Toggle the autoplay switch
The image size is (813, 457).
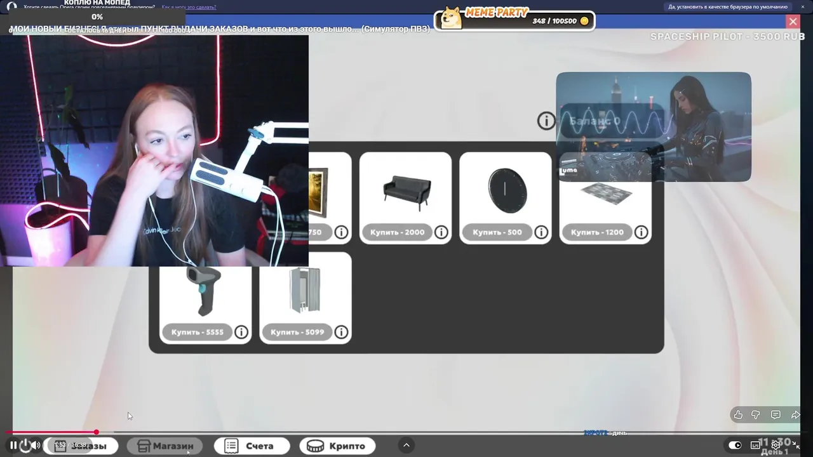point(735,445)
